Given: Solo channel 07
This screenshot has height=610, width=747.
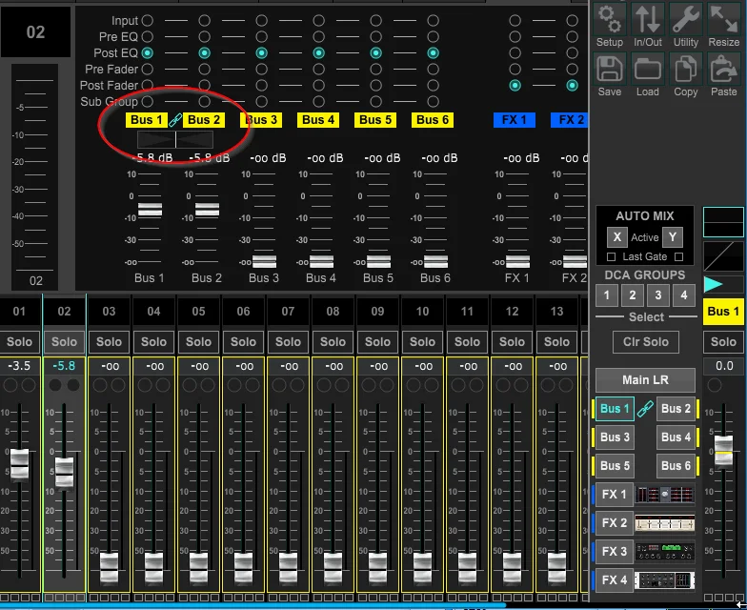Looking at the screenshot, I should click(288, 342).
